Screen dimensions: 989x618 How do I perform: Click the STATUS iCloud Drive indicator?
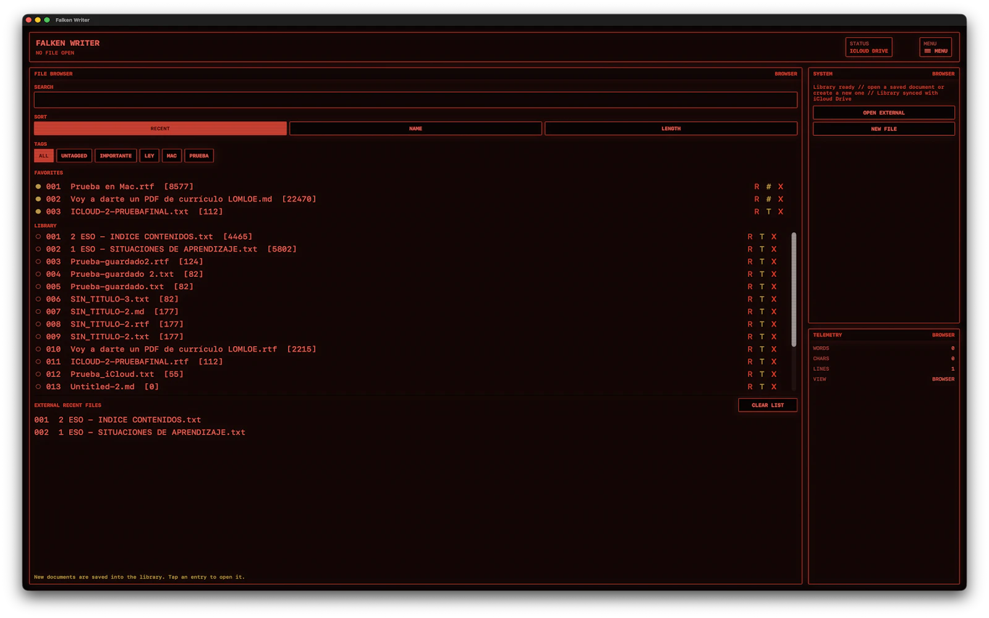coord(868,47)
